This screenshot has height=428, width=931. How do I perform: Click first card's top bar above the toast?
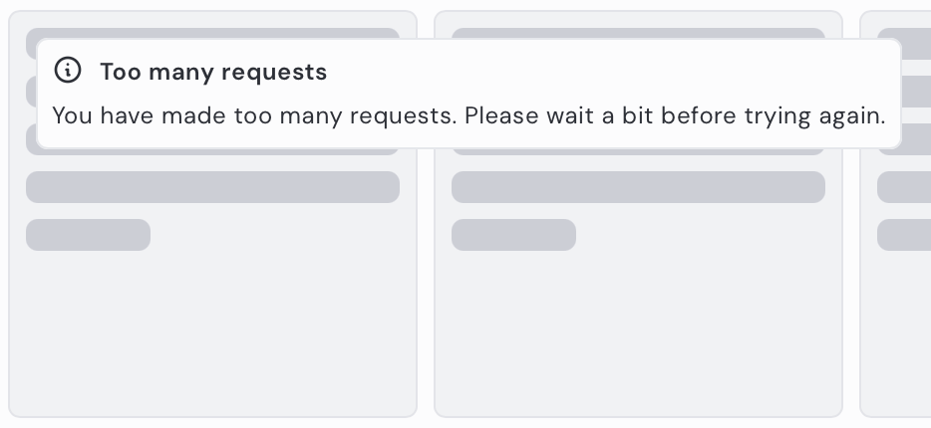coord(212,33)
